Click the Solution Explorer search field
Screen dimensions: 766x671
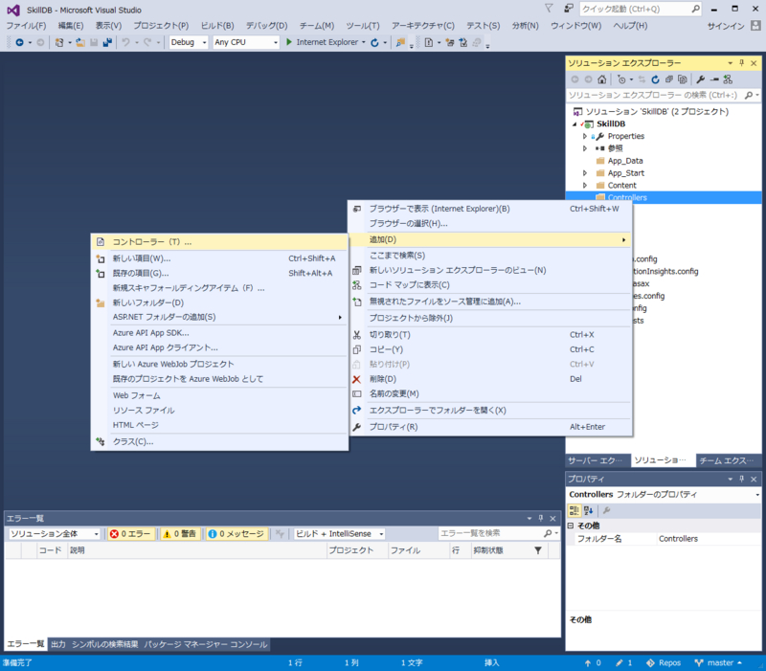663,95
